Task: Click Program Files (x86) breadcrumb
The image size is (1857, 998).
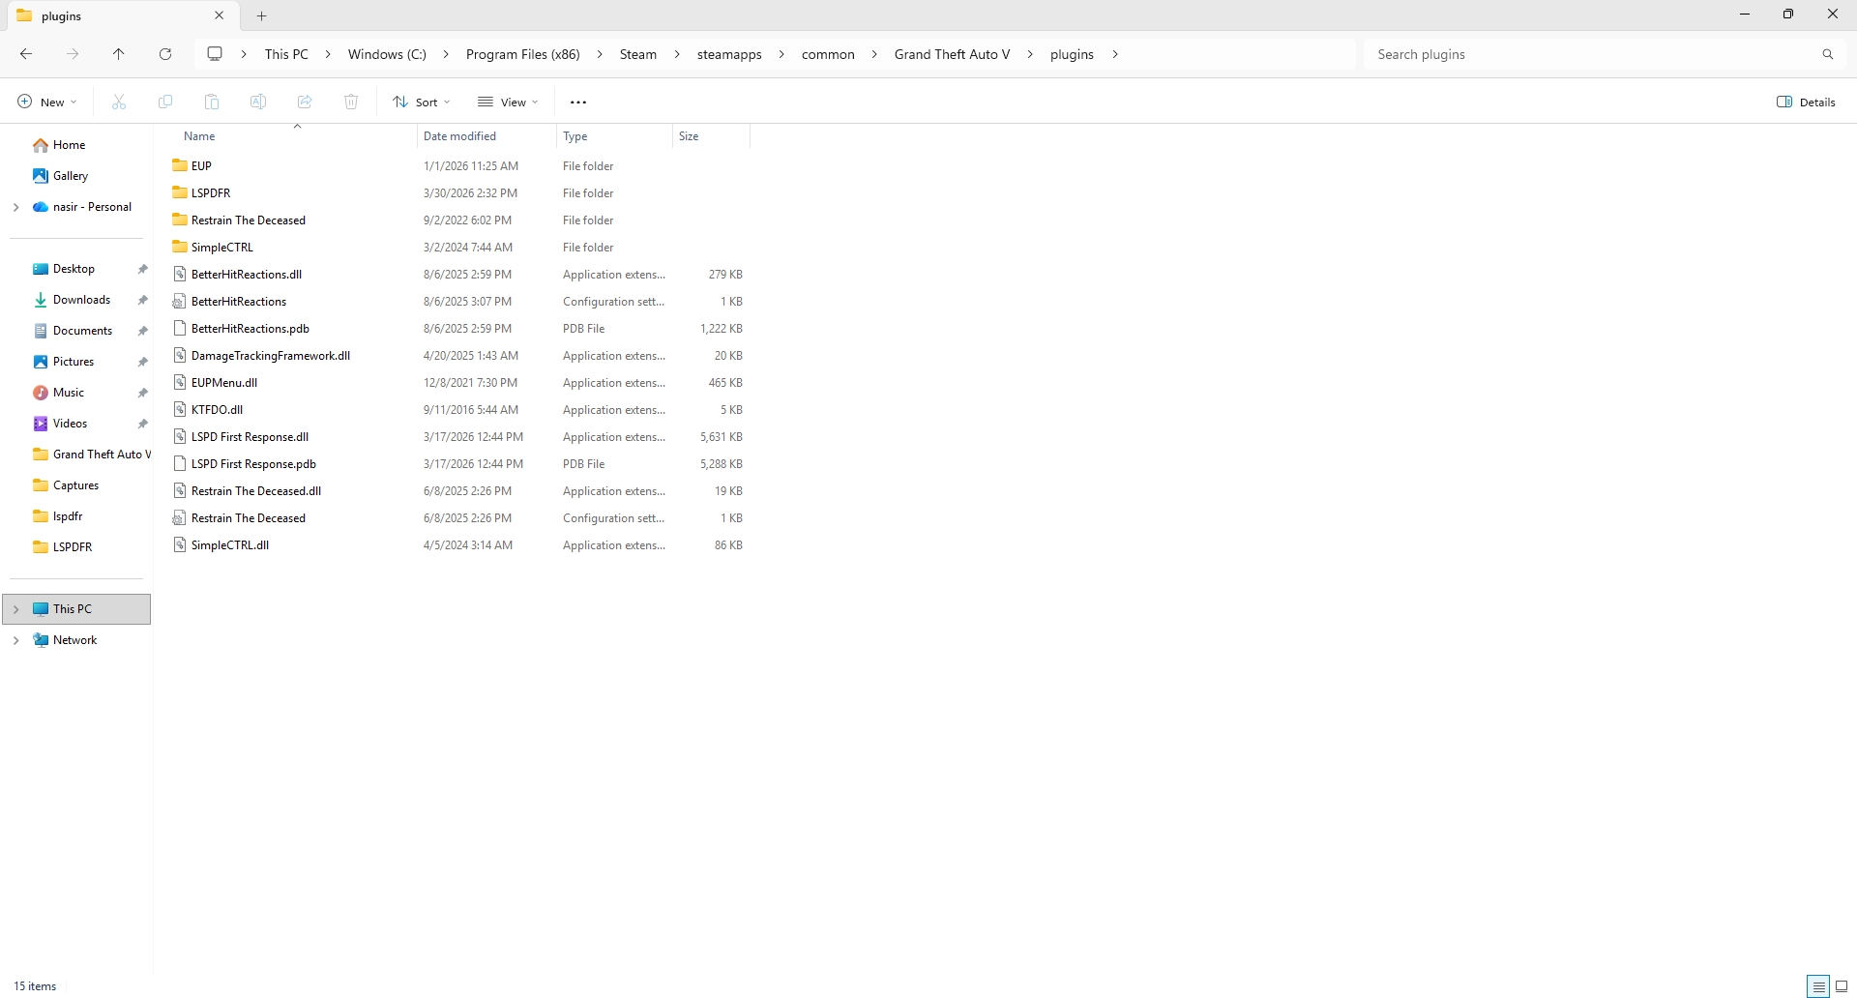Action: [x=523, y=54]
